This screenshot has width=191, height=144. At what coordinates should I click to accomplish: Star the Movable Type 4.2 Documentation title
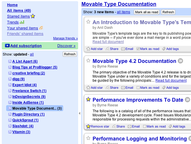[x=88, y=61]
